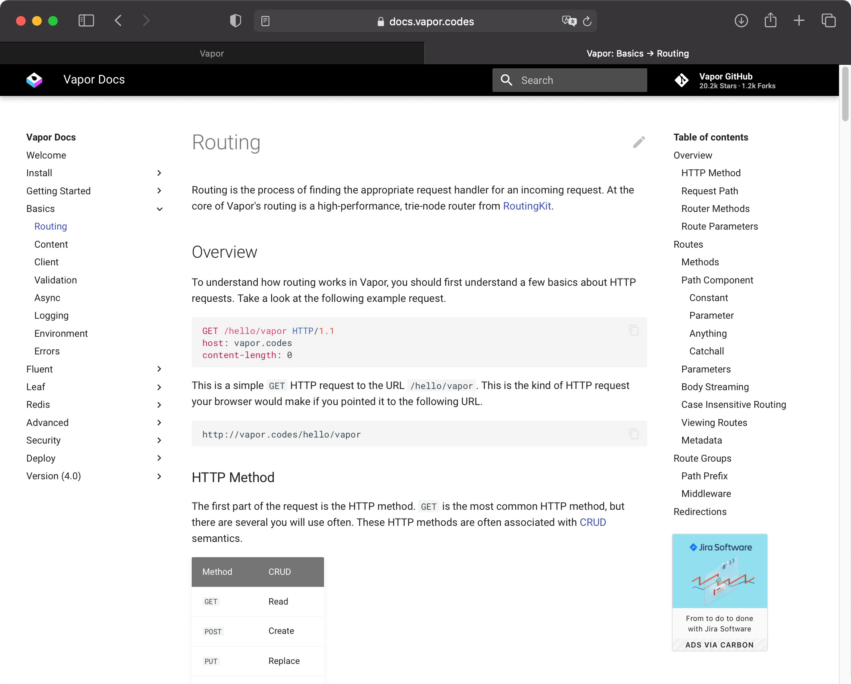
Task: Open the Validation page under Basics
Action: [56, 280]
